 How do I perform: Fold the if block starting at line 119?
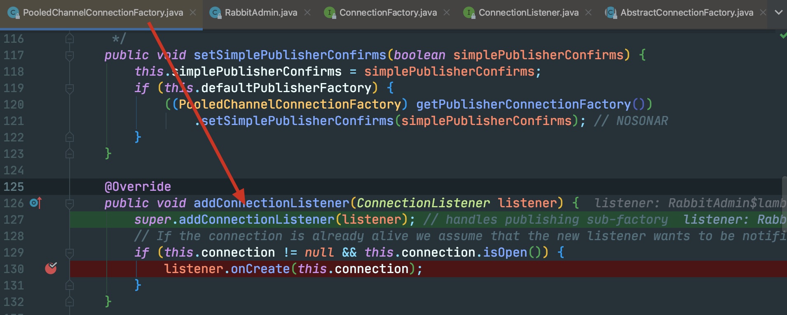pos(70,88)
